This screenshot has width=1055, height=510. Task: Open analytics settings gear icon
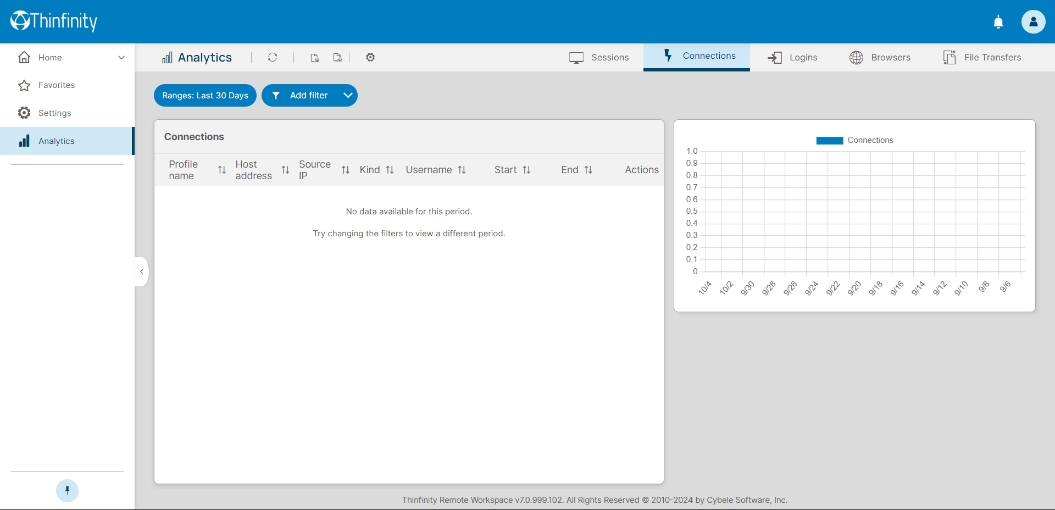point(370,57)
